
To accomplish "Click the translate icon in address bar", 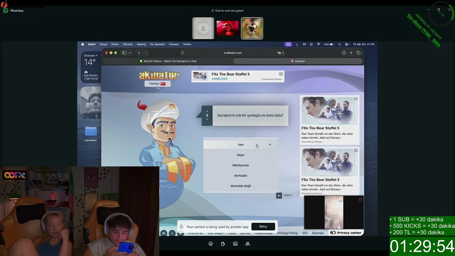I will coord(279,53).
